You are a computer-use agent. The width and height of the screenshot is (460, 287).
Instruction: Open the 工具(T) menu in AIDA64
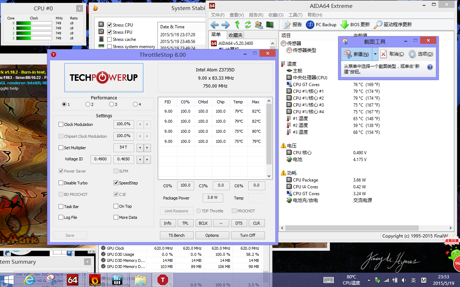pos(295,15)
